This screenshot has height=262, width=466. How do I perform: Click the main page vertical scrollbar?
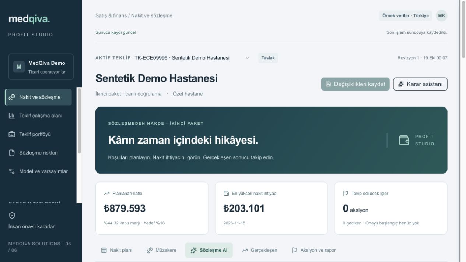463,29
